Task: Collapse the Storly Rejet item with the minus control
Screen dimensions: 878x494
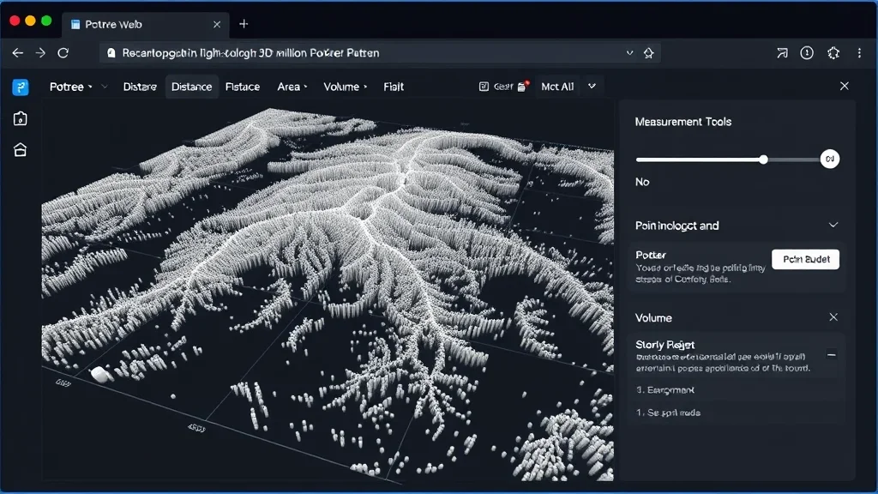Action: pyautogui.click(x=830, y=354)
